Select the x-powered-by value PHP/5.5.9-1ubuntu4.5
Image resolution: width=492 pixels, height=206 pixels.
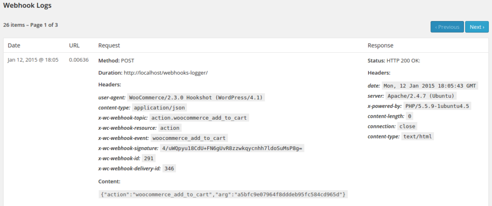[x=437, y=106]
